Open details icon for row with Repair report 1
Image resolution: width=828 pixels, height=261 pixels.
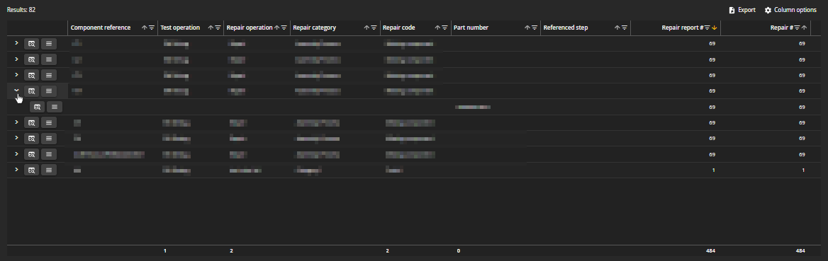(31, 170)
